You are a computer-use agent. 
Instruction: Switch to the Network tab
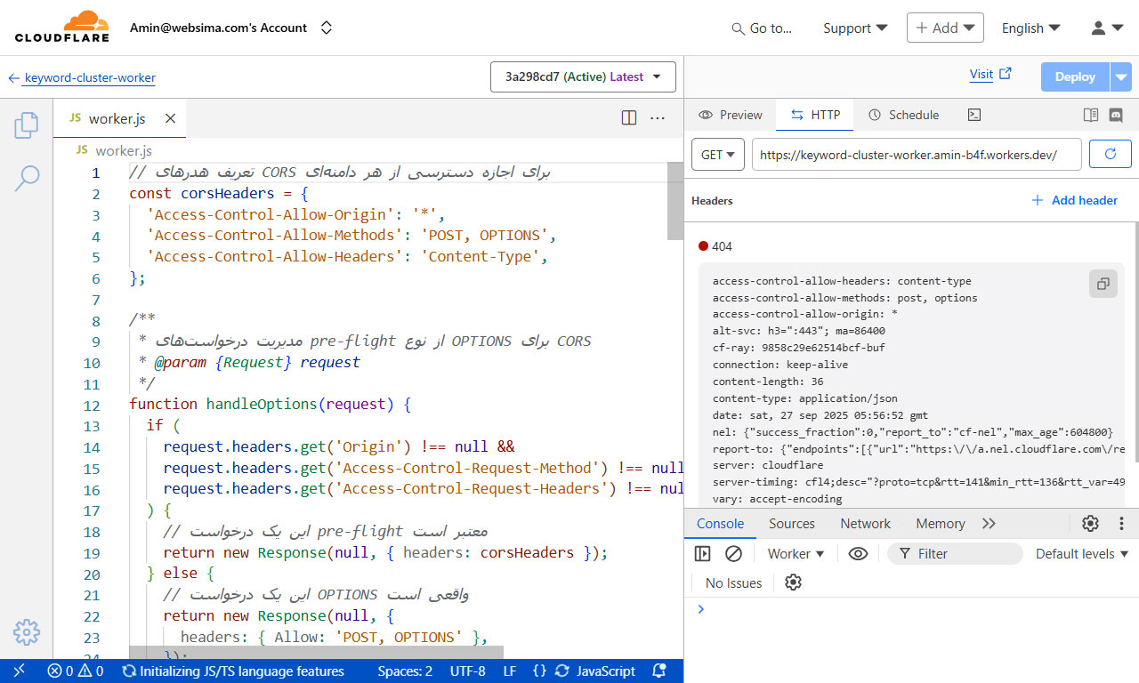tap(865, 524)
